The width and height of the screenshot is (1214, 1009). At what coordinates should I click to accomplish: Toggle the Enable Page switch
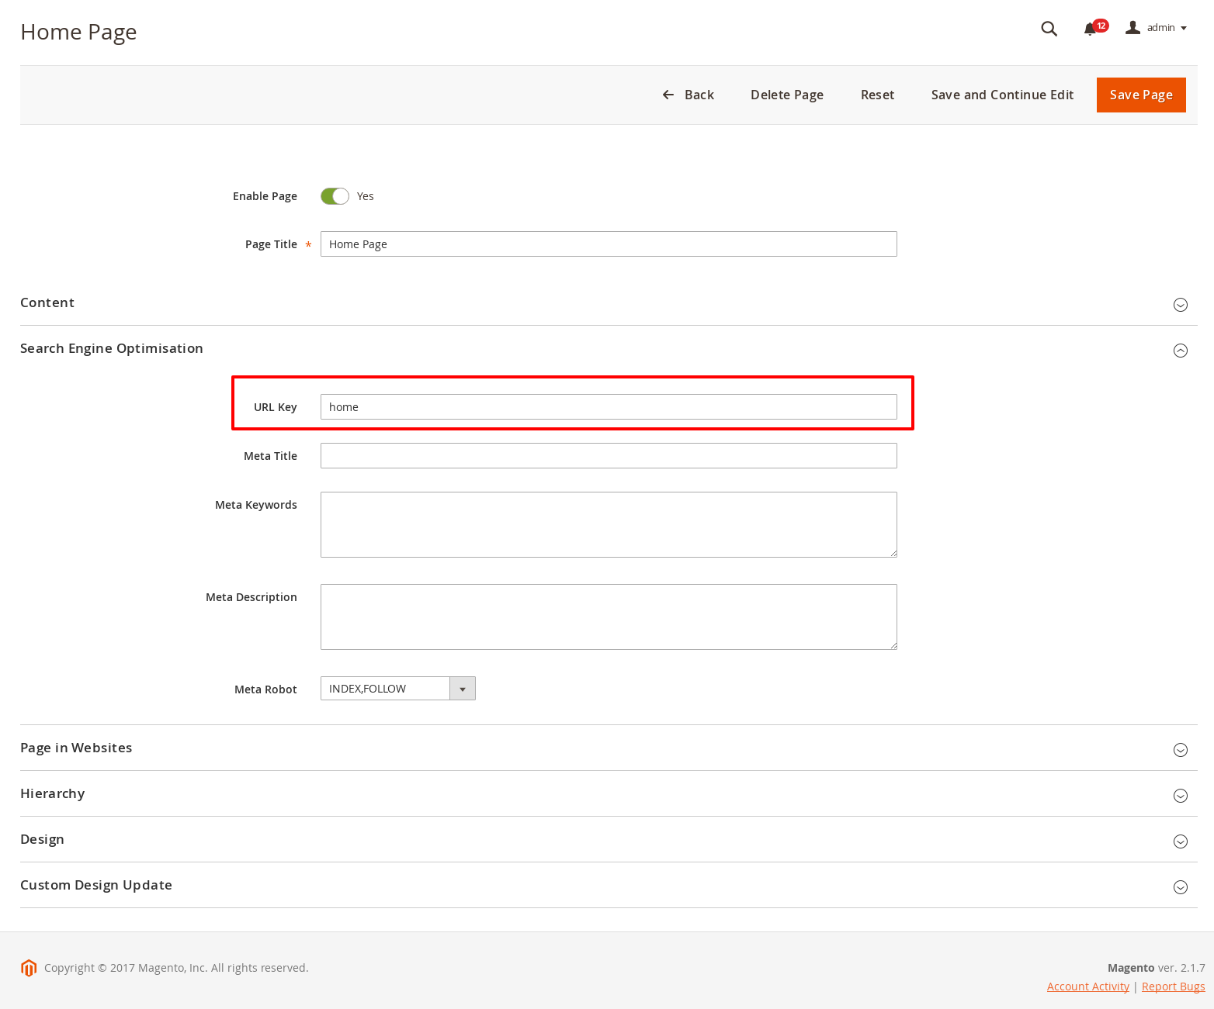pos(335,196)
